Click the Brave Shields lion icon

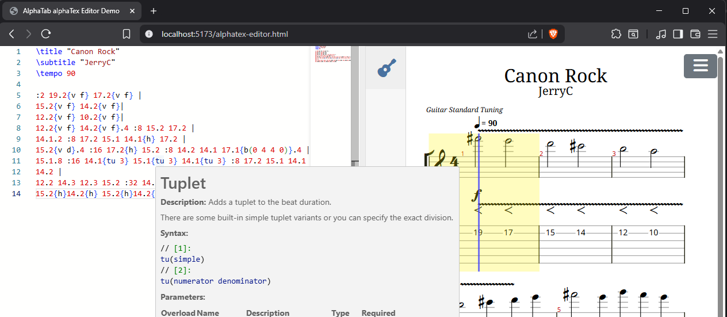click(553, 34)
